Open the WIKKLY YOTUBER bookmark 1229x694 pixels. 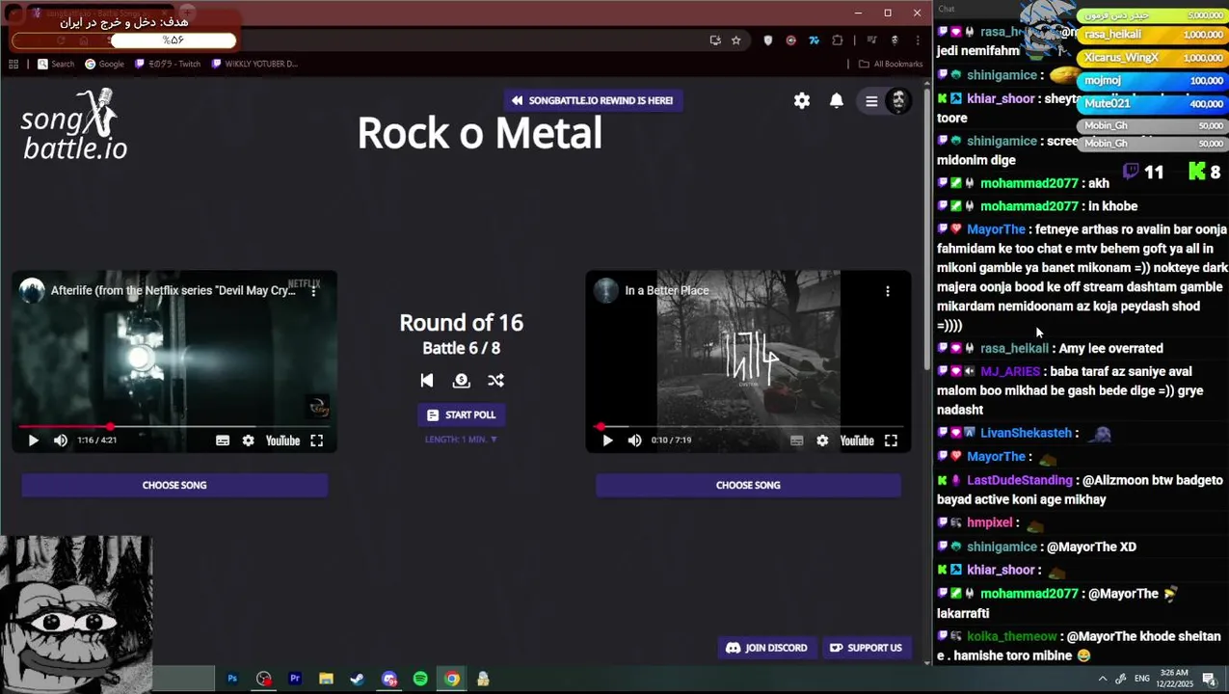pos(254,64)
